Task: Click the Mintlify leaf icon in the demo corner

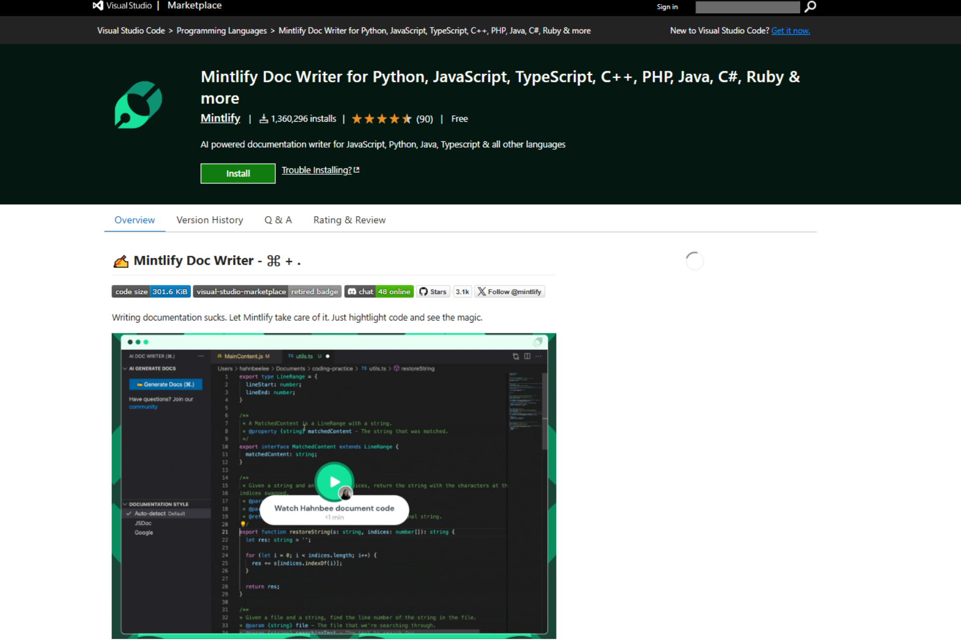Action: 537,342
